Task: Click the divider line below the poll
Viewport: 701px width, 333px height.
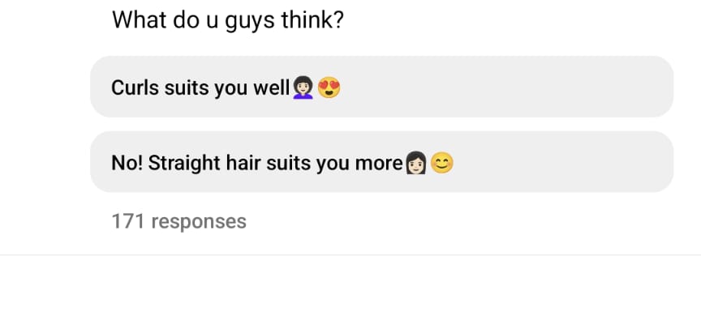Action: [350, 255]
